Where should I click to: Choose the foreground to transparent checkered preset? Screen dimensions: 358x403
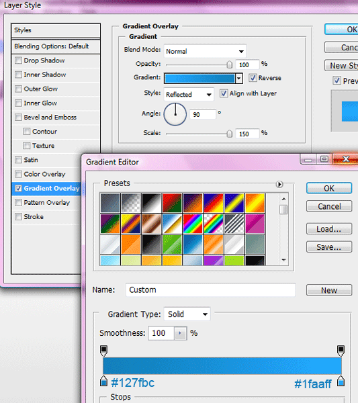click(x=131, y=203)
